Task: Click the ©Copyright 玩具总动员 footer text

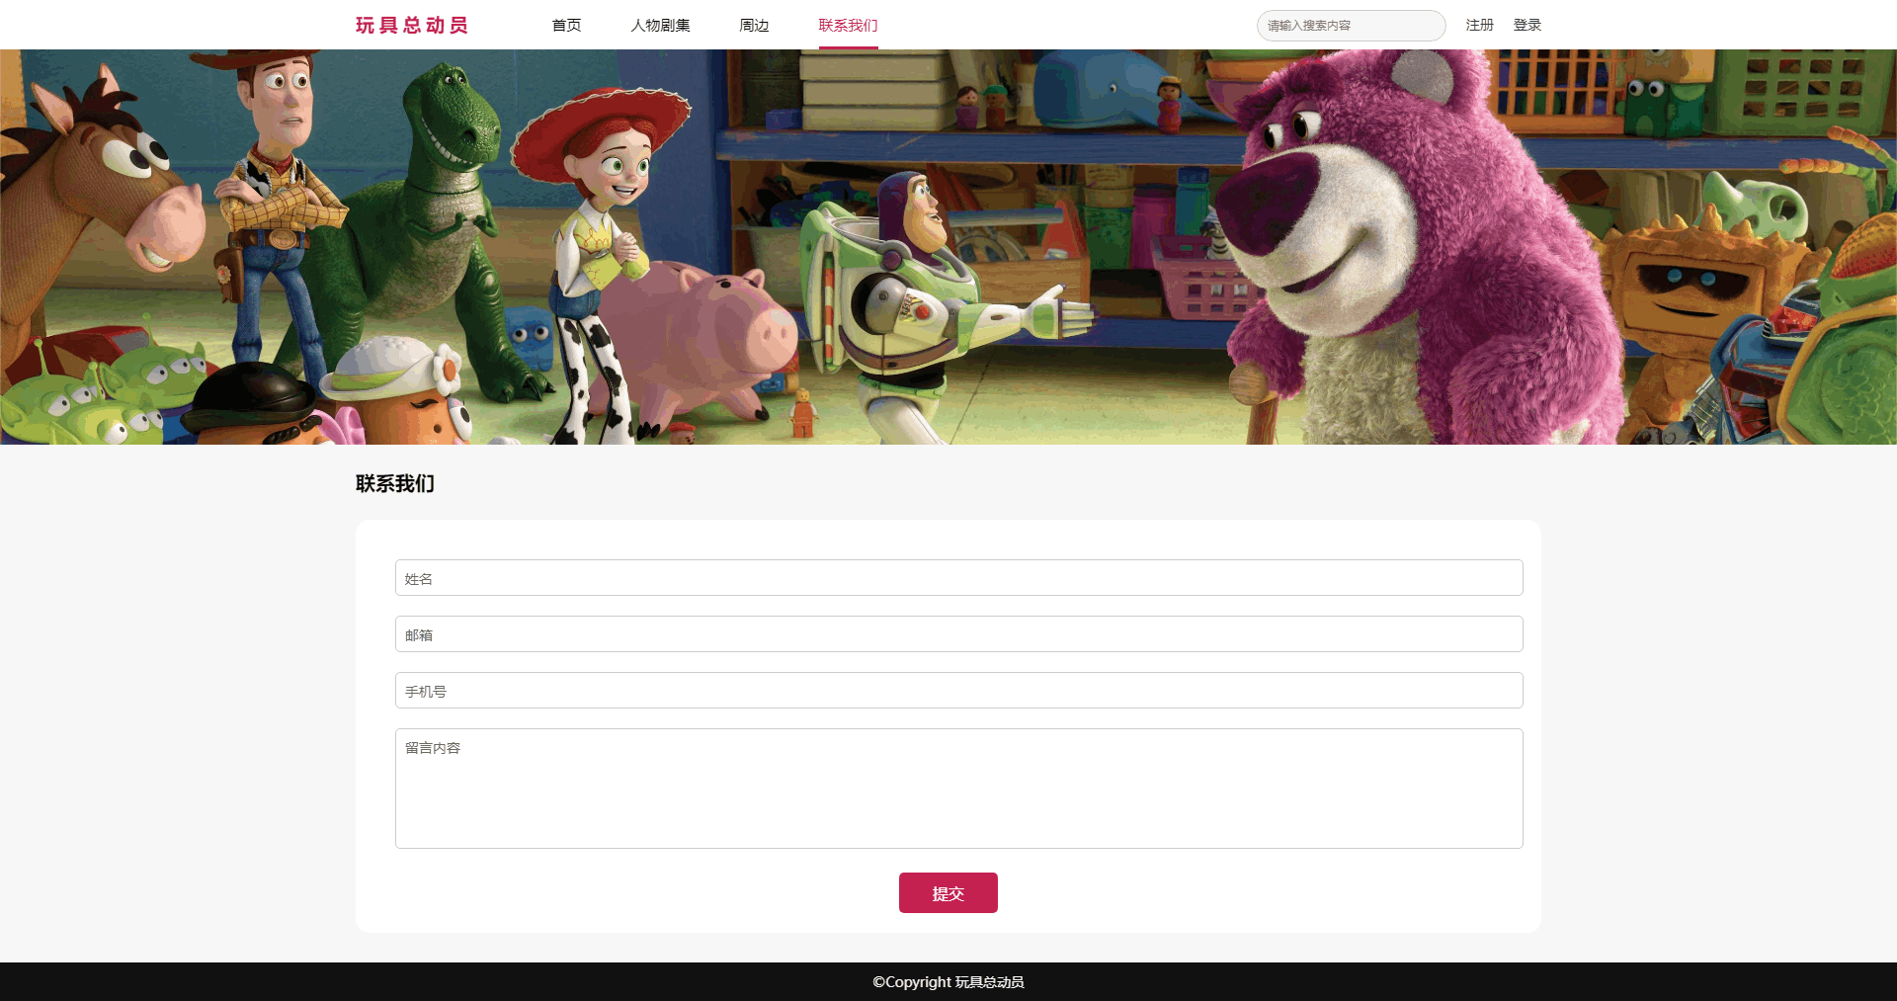Action: pyautogui.click(x=948, y=982)
